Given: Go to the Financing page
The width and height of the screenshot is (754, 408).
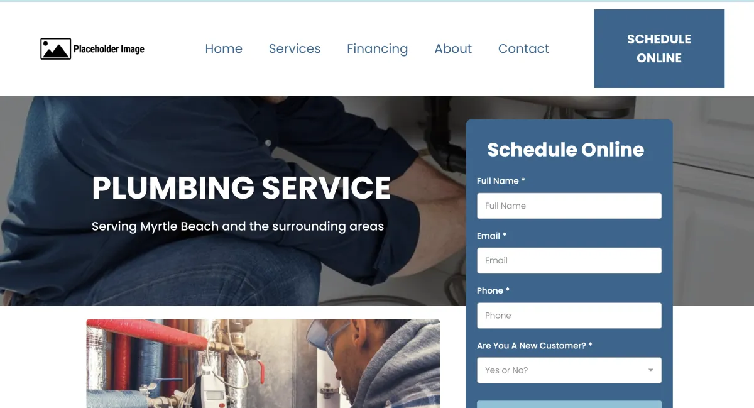Looking at the screenshot, I should tap(377, 49).
